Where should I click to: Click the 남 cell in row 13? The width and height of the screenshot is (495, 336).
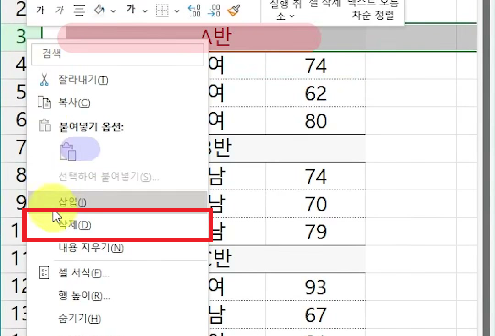tap(237, 315)
